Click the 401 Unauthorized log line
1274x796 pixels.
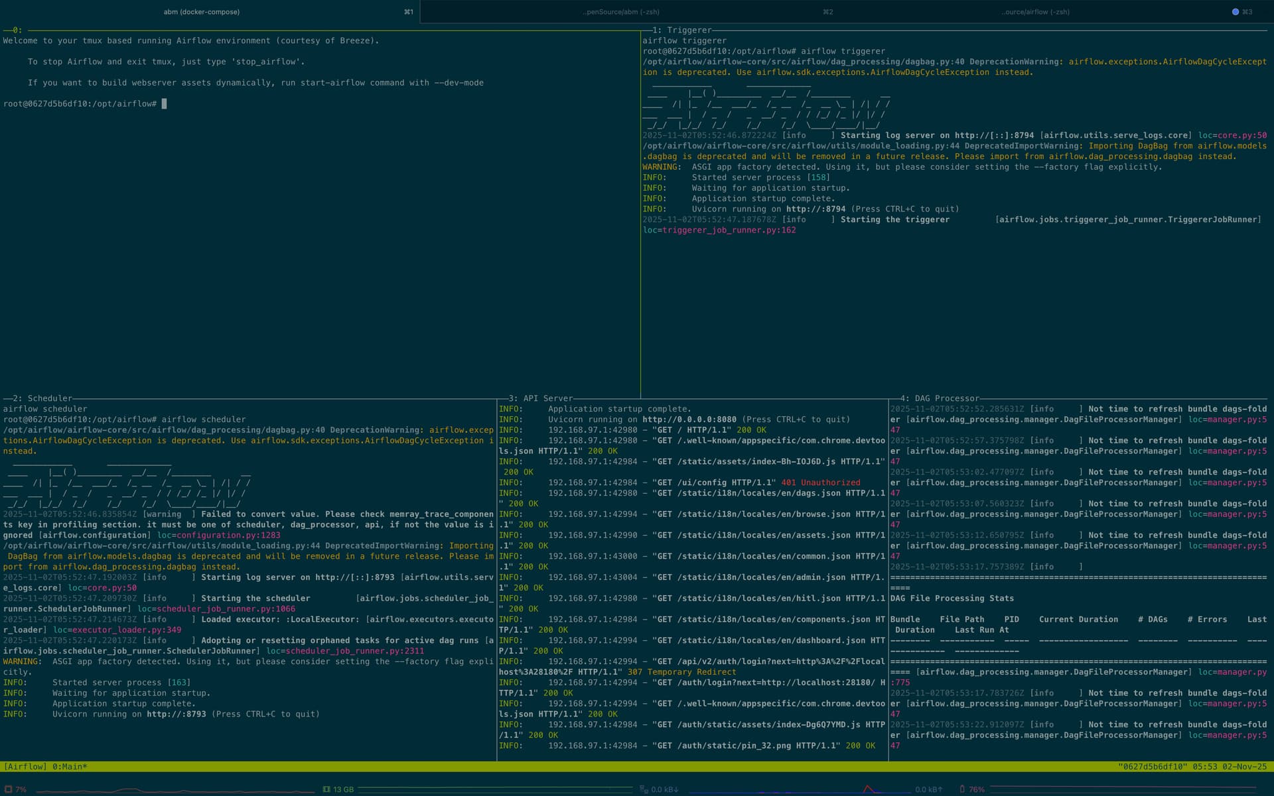pyautogui.click(x=820, y=483)
